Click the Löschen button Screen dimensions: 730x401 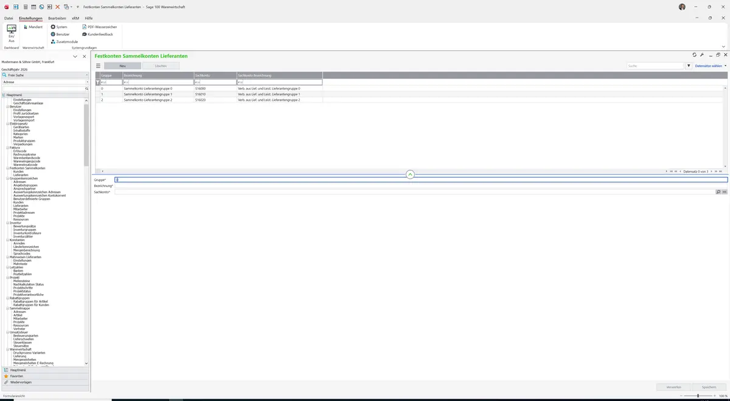point(161,66)
